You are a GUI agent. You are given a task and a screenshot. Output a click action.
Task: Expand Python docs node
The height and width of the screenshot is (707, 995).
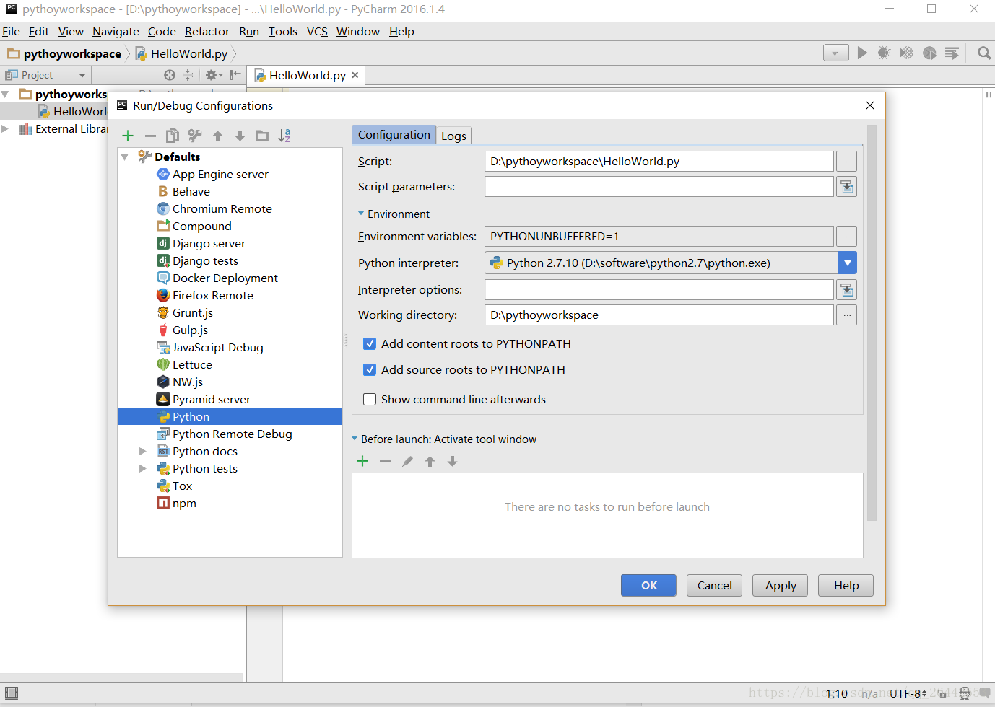142,452
